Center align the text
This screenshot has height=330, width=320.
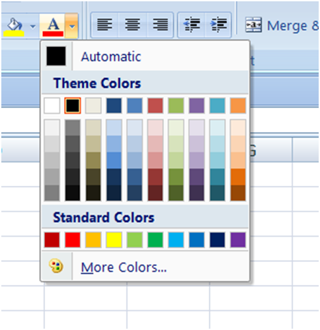pyautogui.click(x=132, y=25)
